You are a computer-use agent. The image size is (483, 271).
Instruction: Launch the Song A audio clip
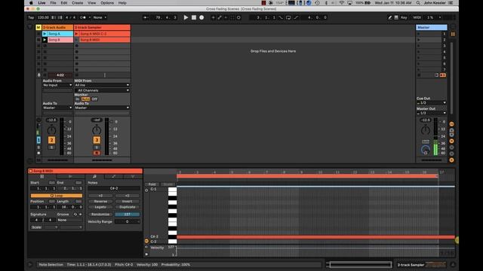[45, 33]
